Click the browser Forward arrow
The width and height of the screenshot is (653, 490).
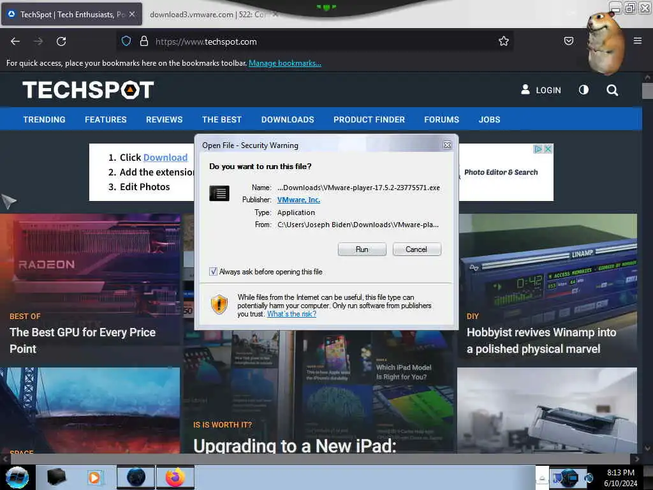click(38, 41)
